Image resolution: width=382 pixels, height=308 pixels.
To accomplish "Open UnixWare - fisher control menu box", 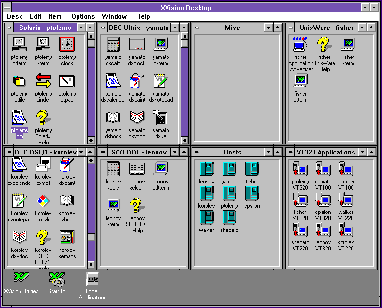I will click(x=290, y=28).
